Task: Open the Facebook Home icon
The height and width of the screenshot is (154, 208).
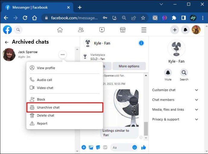Action: coord(60,30)
